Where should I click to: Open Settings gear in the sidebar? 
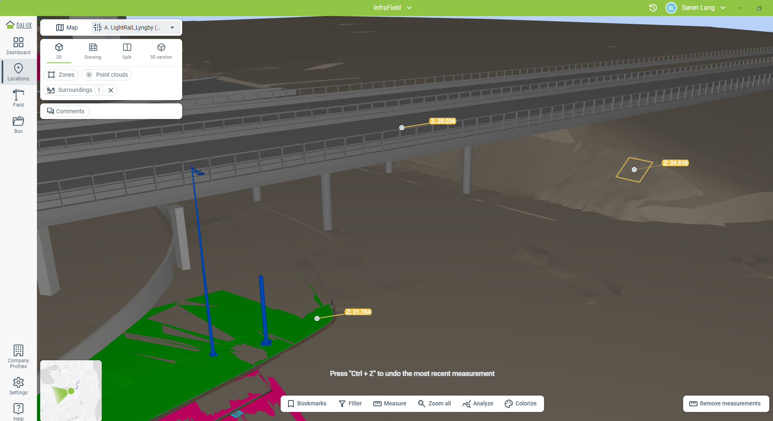pos(18,386)
